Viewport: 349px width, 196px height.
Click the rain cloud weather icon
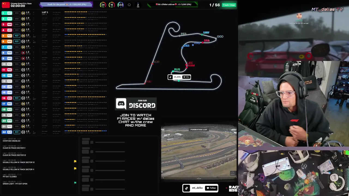[x=129, y=5]
